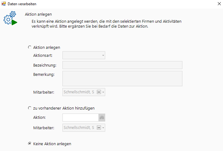Select 'Keine Aktion anlegen' radio button

(30, 144)
